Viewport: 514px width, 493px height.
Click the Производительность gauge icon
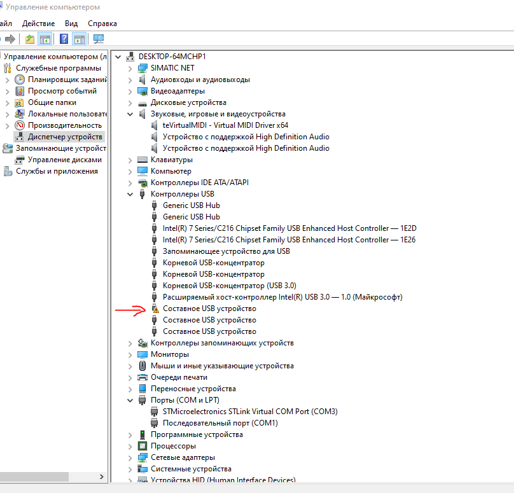click(x=20, y=125)
